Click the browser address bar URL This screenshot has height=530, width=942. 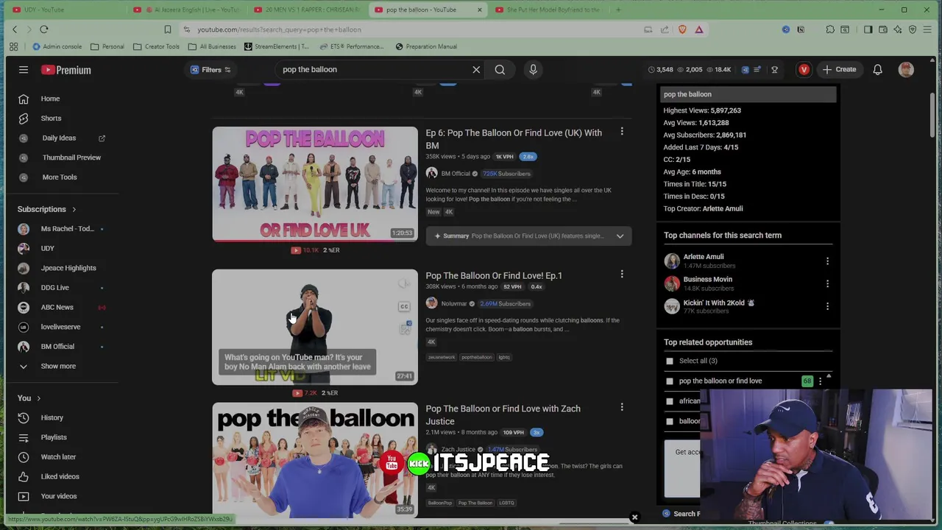click(x=279, y=29)
